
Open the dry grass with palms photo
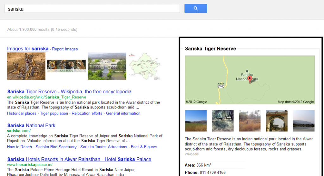(x=250, y=121)
